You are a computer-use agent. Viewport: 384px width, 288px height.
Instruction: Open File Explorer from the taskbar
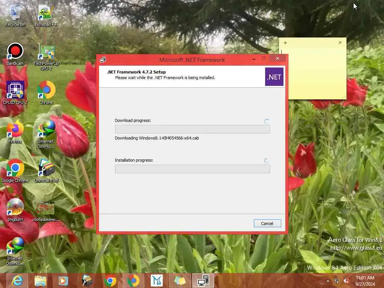point(40,280)
